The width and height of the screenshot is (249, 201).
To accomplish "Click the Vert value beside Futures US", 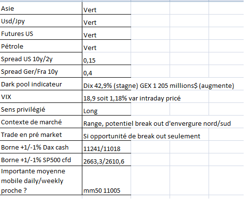I will [107, 33].
